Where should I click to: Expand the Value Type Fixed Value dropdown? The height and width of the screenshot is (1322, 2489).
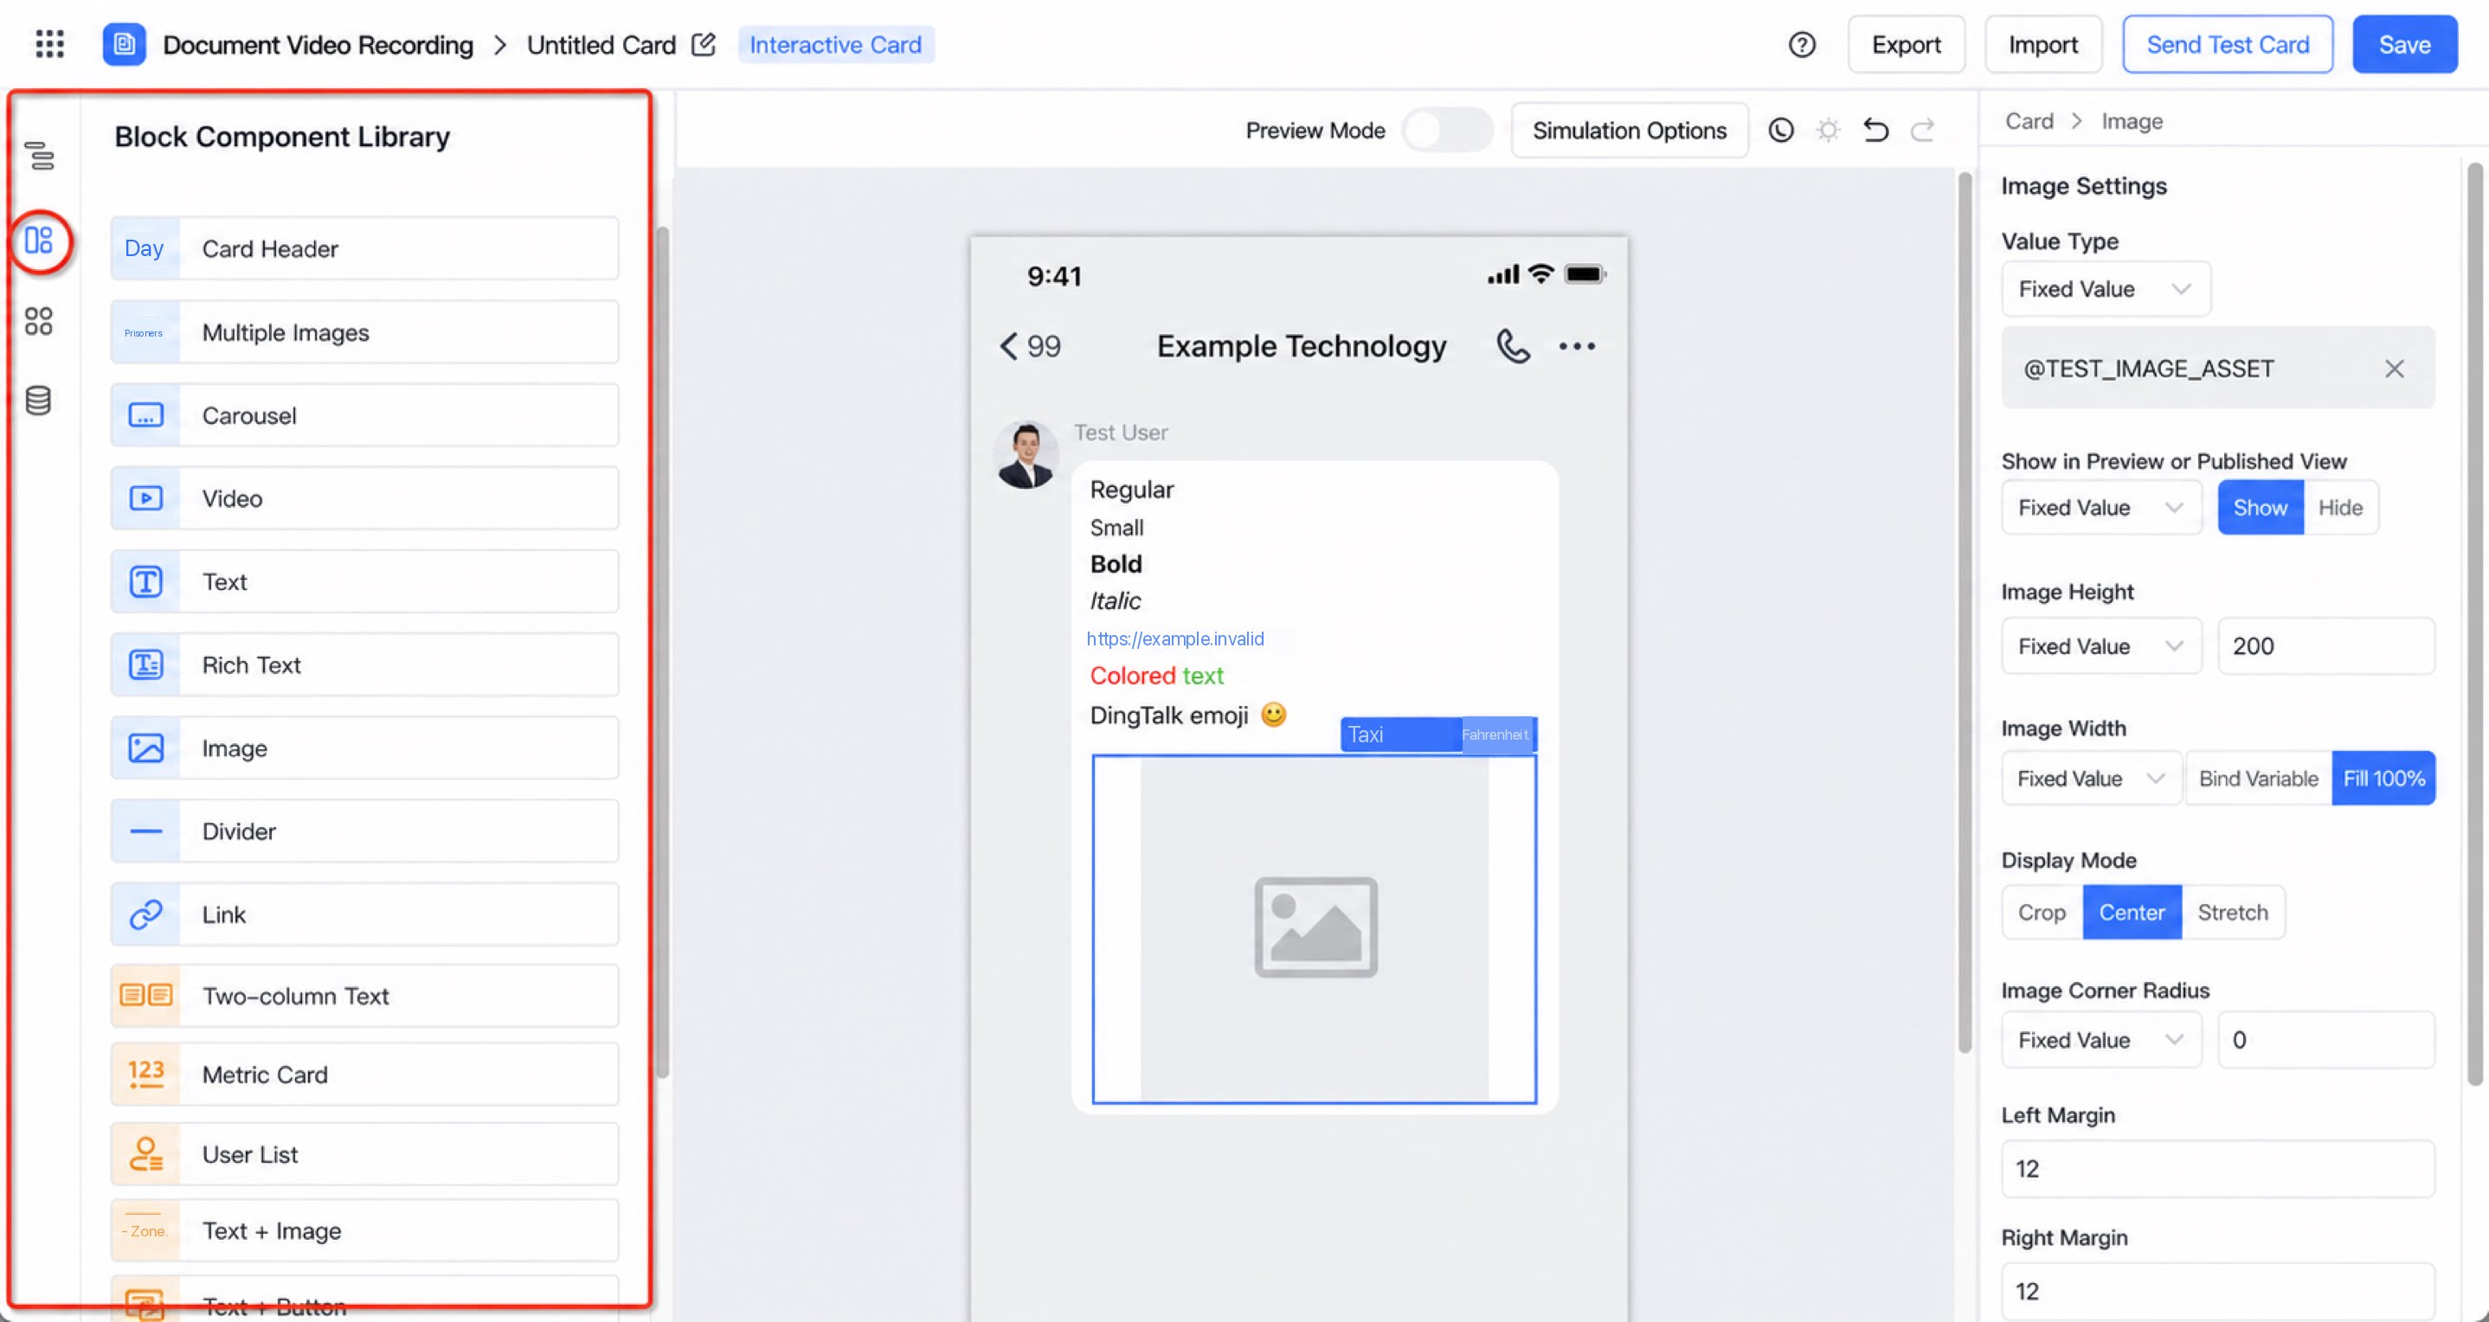pyautogui.click(x=2106, y=289)
